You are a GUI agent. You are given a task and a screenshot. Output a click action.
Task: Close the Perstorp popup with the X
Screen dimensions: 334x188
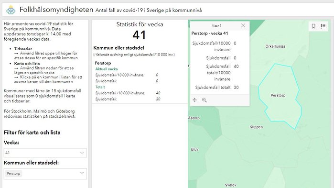point(243,25)
